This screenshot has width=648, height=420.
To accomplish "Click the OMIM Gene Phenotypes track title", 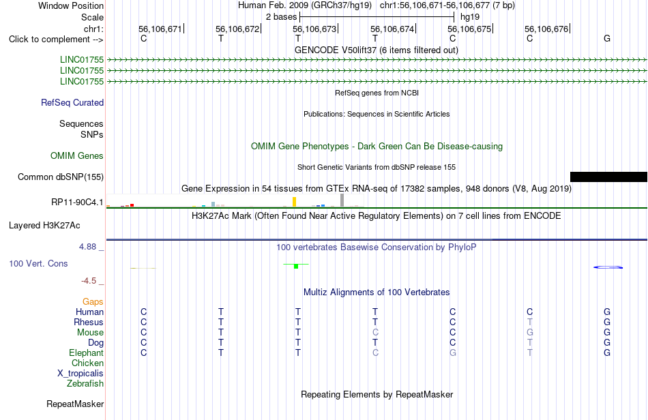I will [x=377, y=146].
